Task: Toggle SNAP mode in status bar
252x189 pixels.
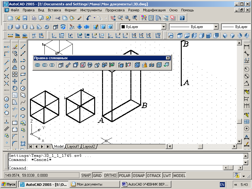Action: [x=86, y=175]
